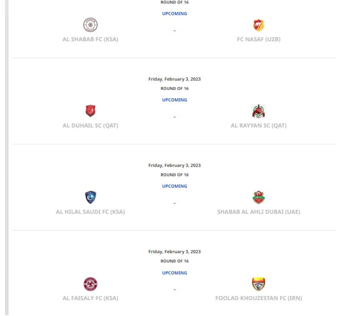This screenshot has height=316, width=352.
Task: Click the Al Hilal Saudi FC blue crest
Action: (x=91, y=197)
